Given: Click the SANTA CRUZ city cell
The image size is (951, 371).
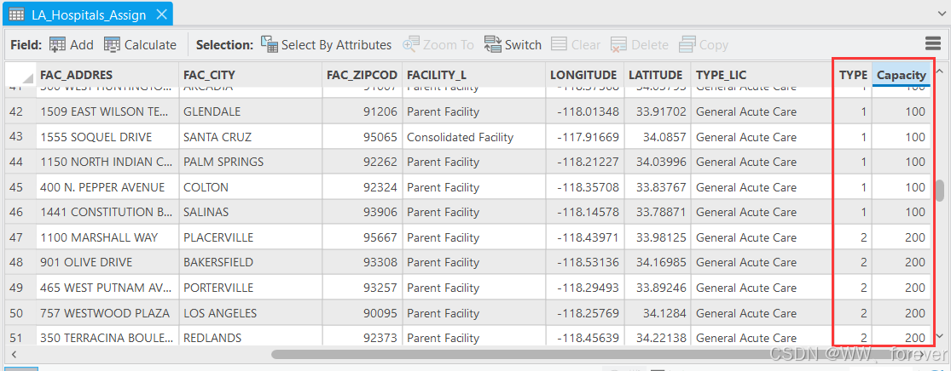Looking at the screenshot, I should pyautogui.click(x=251, y=137).
